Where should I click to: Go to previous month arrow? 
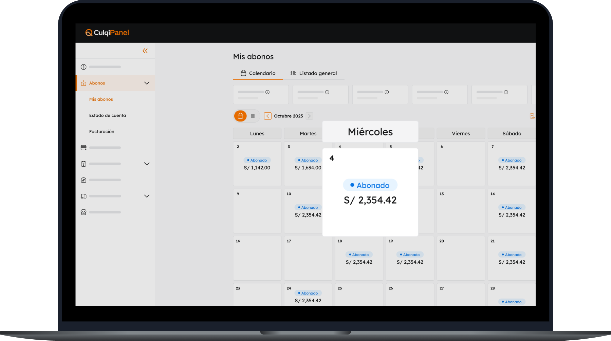point(267,116)
